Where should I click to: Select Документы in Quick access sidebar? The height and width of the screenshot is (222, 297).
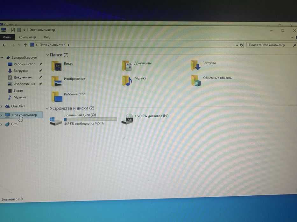(23, 77)
